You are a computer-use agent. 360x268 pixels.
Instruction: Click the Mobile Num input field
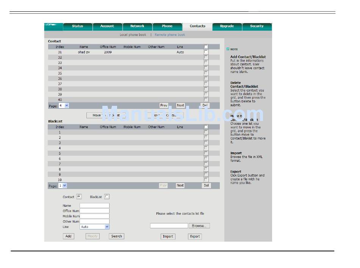(94, 216)
